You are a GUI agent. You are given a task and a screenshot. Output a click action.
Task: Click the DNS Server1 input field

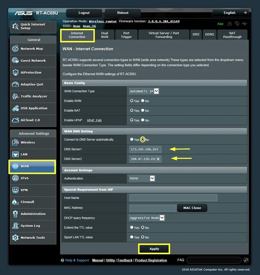pos(145,149)
